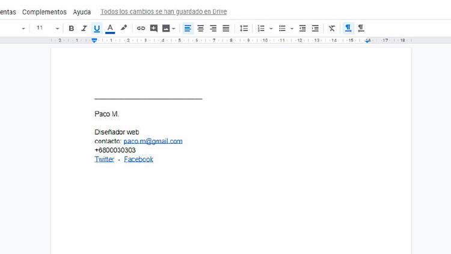Expand the font size dropdown
The image size is (451, 254).
click(x=58, y=28)
